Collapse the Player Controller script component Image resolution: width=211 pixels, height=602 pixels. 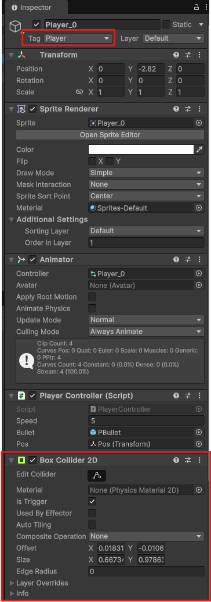pos(10,396)
